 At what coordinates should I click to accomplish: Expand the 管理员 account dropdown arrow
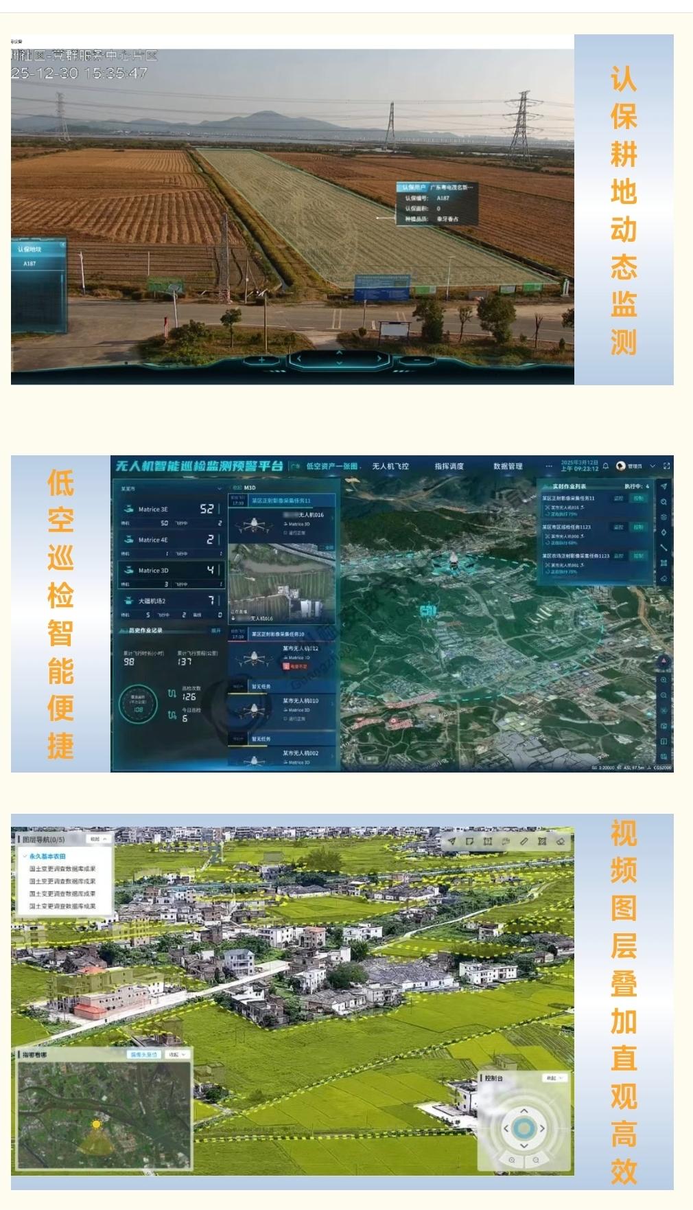coord(653,466)
